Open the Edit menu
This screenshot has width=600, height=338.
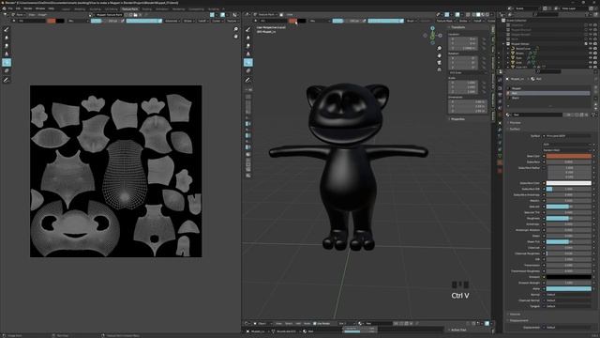18,8
